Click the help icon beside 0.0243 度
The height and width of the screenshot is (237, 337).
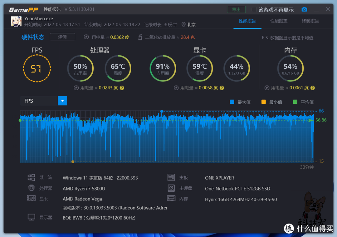(122, 88)
